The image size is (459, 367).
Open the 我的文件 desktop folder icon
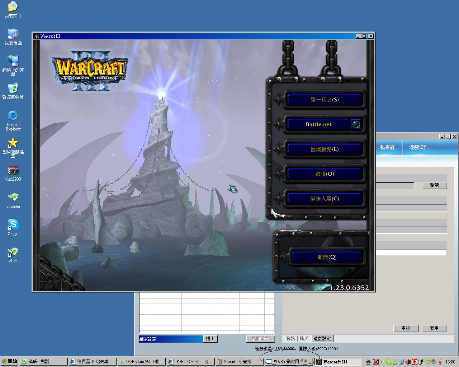pos(13,9)
